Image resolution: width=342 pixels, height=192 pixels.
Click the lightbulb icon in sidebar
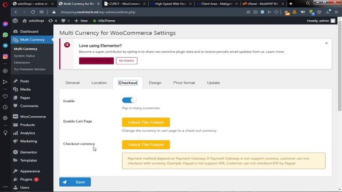pyautogui.click(x=5, y=133)
